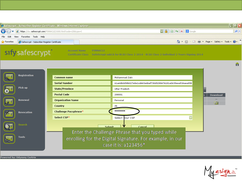Open the Pick up certificate icon
Viewport: 242px width, 182px height.
point(9,89)
